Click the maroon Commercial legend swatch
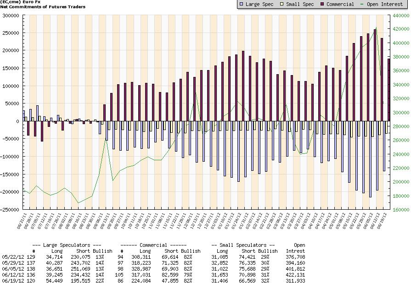Image resolution: width=411 pixels, height=283 pixels. (322, 4)
